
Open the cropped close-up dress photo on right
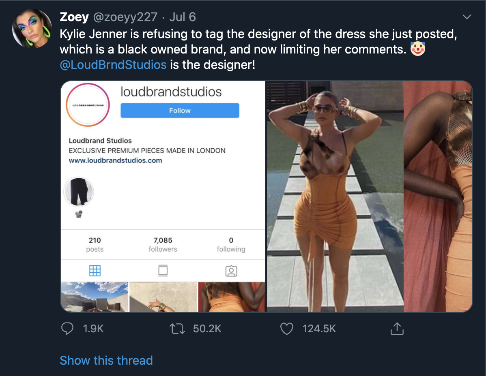(438, 197)
